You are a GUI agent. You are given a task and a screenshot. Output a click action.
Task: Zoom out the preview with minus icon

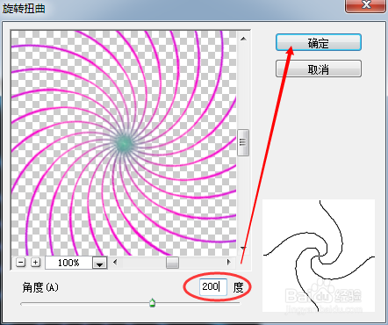click(x=20, y=262)
